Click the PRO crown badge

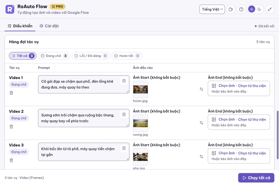(x=57, y=6)
